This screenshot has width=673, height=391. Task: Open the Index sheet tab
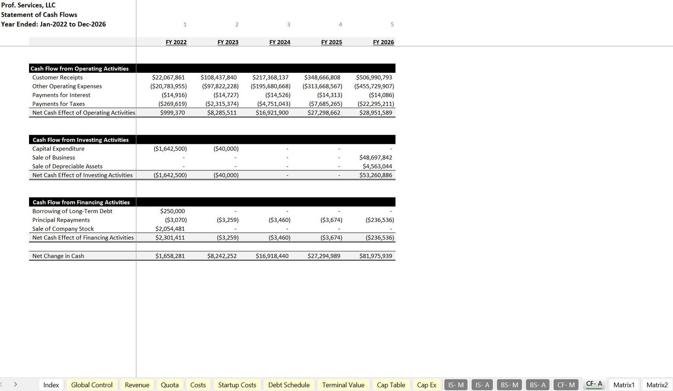51,385
